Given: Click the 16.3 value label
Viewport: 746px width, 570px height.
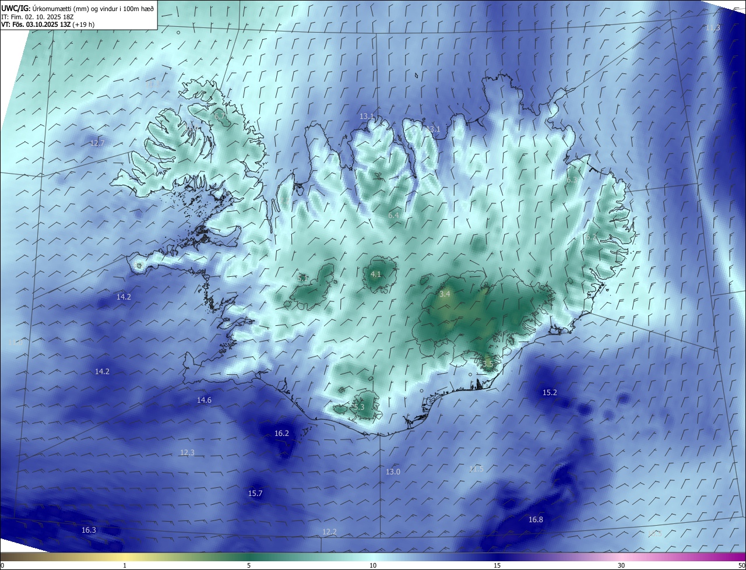Looking at the screenshot, I should tap(89, 530).
